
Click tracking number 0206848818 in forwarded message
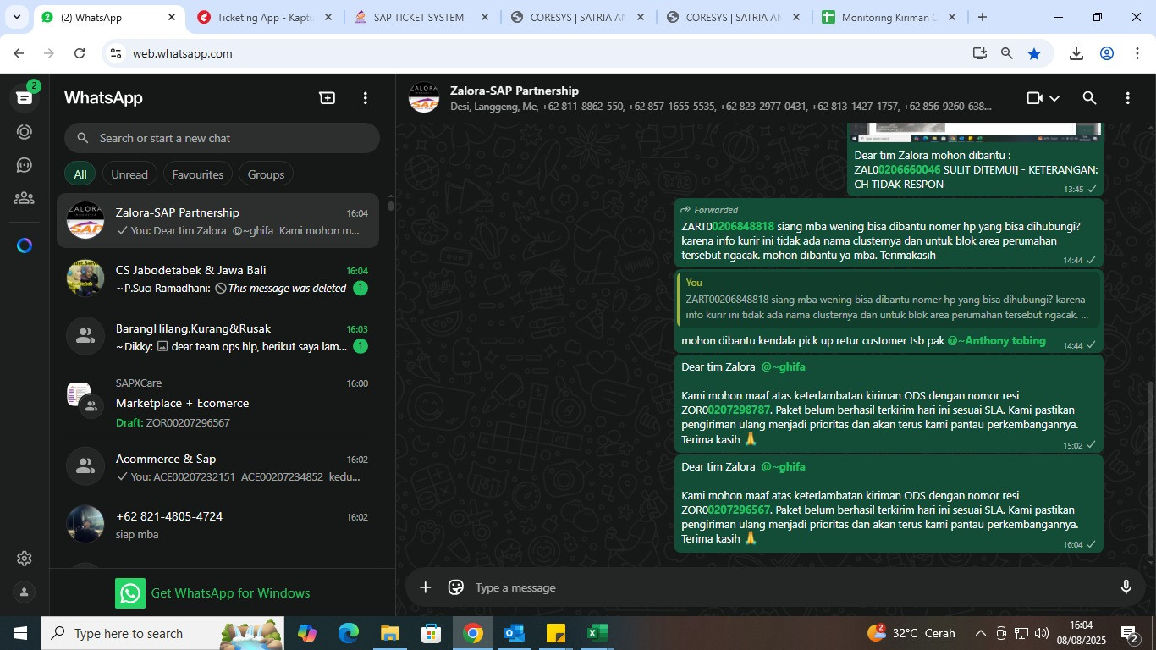(x=743, y=226)
